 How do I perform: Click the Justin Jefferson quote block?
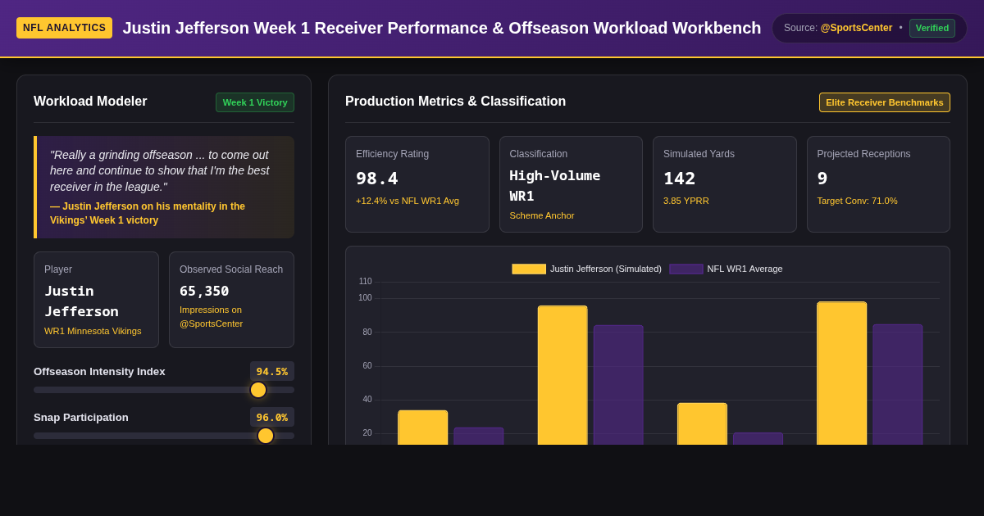164,187
